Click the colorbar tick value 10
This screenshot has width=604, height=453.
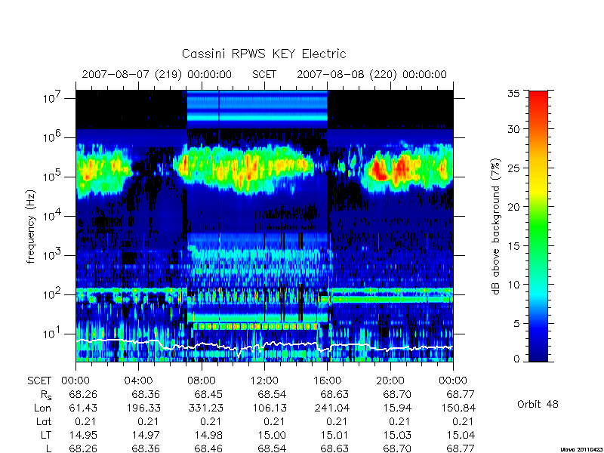tap(513, 285)
